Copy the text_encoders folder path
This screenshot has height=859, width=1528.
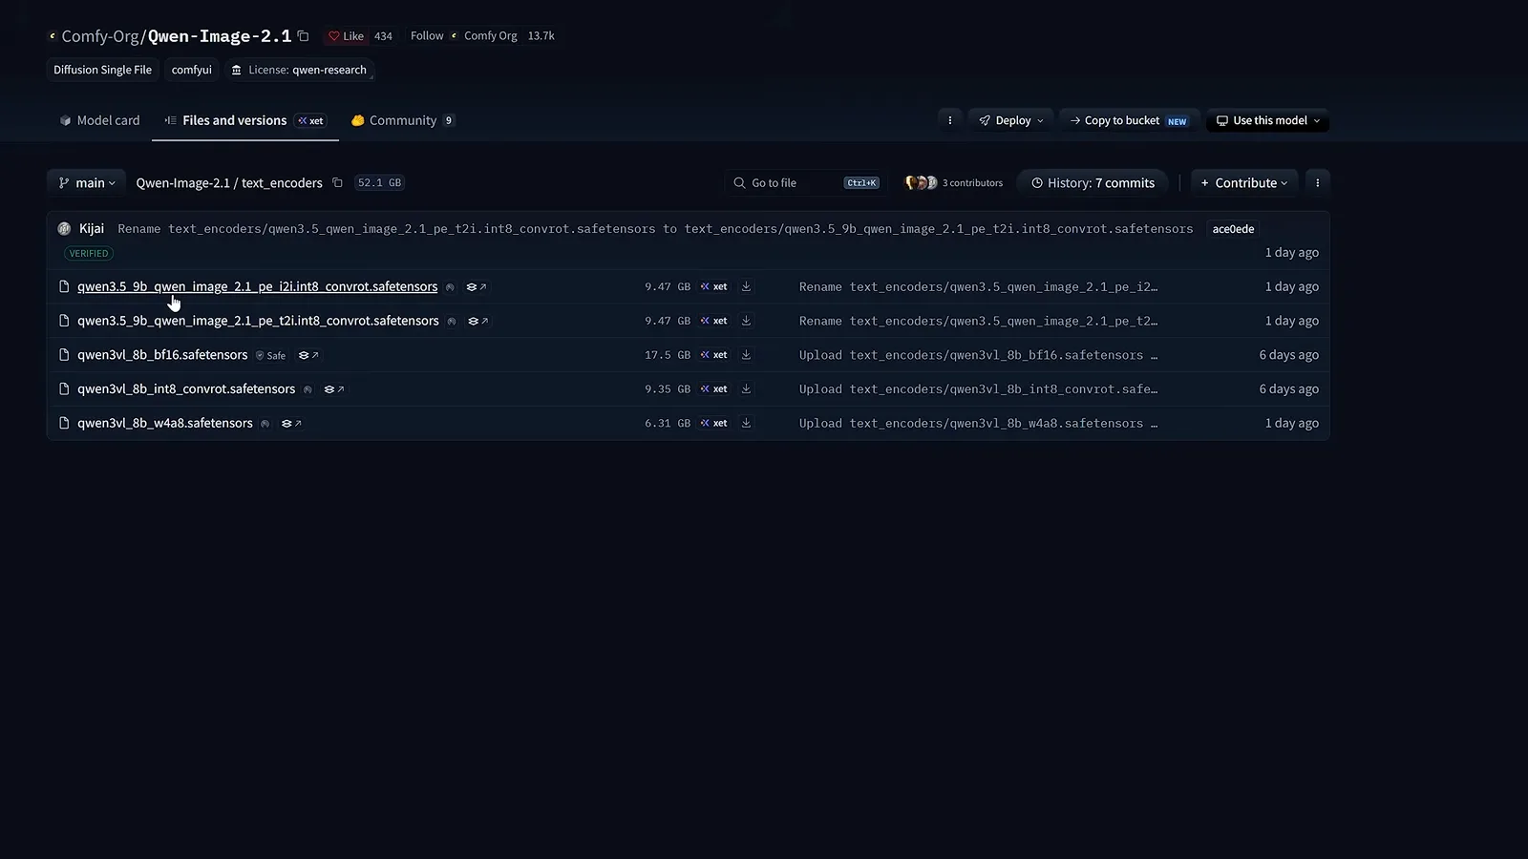click(337, 183)
